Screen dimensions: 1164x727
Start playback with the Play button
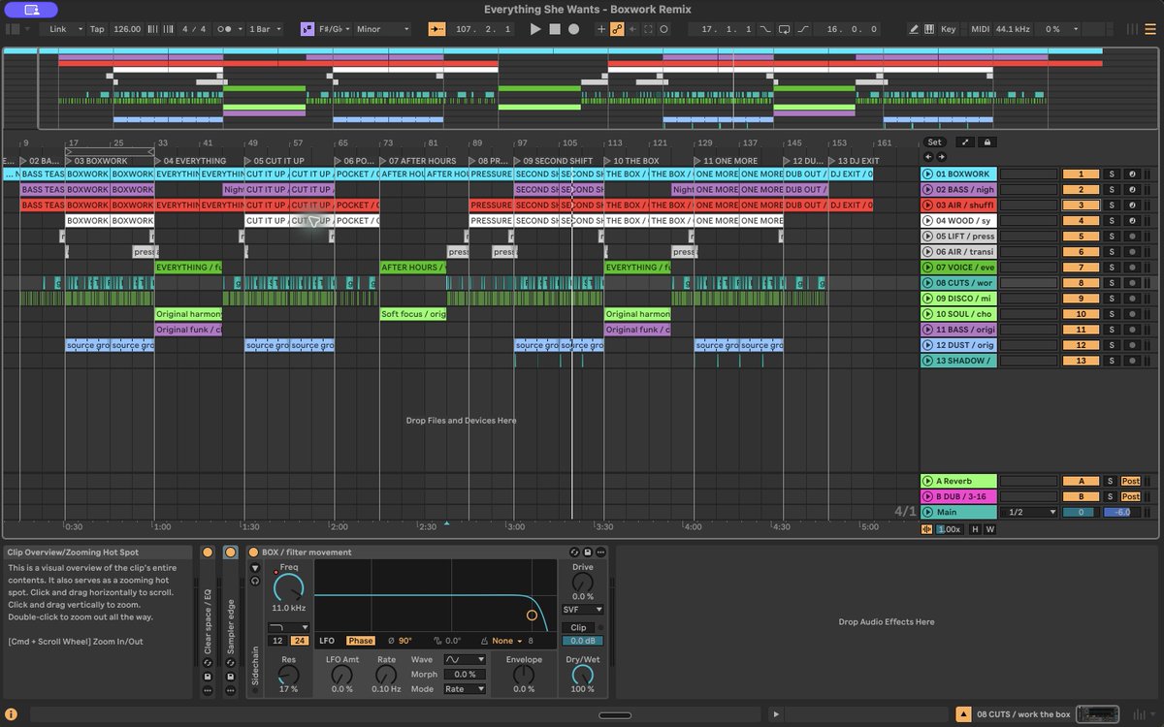tap(536, 29)
